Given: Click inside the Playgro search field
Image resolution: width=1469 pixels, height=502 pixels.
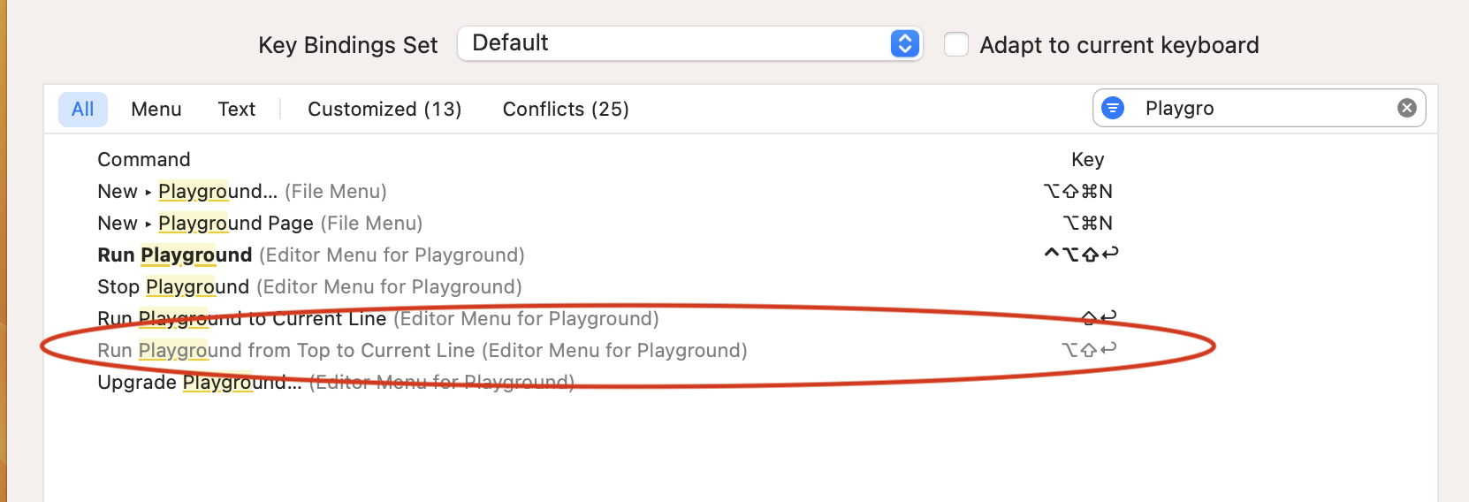Looking at the screenshot, I should point(1264,108).
